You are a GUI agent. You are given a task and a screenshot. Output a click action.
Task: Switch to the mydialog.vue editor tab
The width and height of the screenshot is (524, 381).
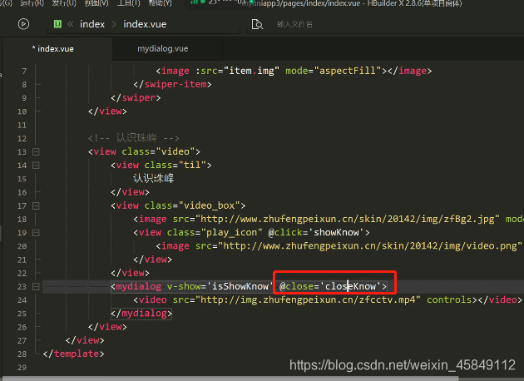(x=163, y=49)
